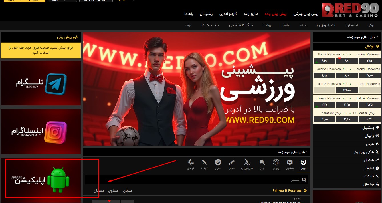This screenshot has width=382, height=203.
Task: Click odds ۱۴,۰۰ for Zamalek (W)
Action: (324, 119)
